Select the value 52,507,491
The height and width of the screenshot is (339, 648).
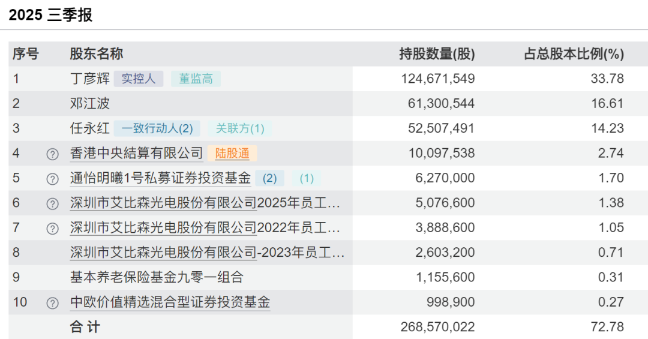442,128
